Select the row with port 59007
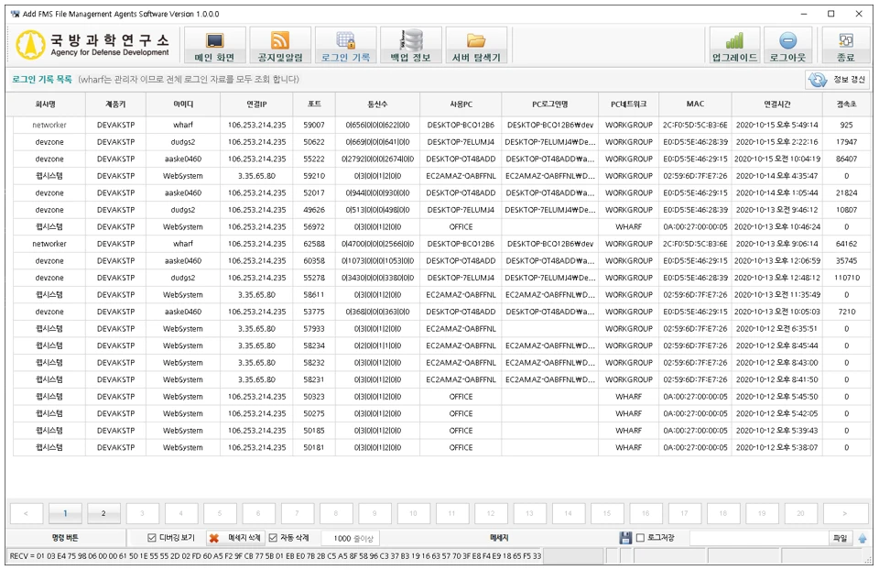Image resolution: width=879 pixels, height=570 pixels. (441, 126)
